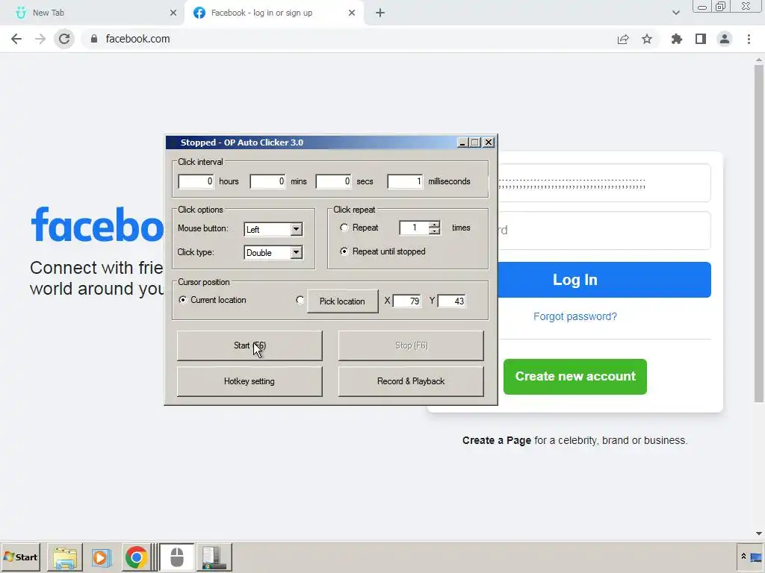Increase repeat times with up arrow
Screen dimensions: 765x573
pos(434,224)
